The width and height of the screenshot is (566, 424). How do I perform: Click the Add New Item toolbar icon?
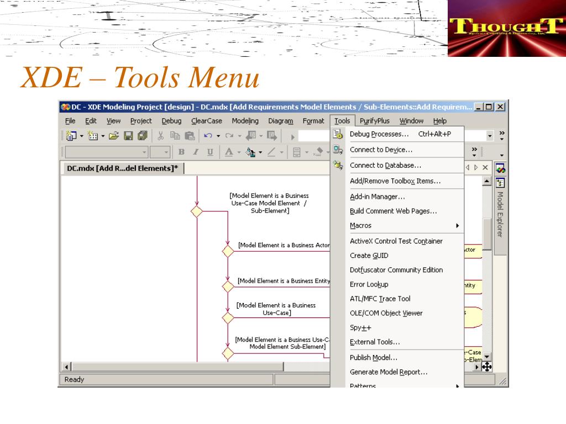pos(93,136)
